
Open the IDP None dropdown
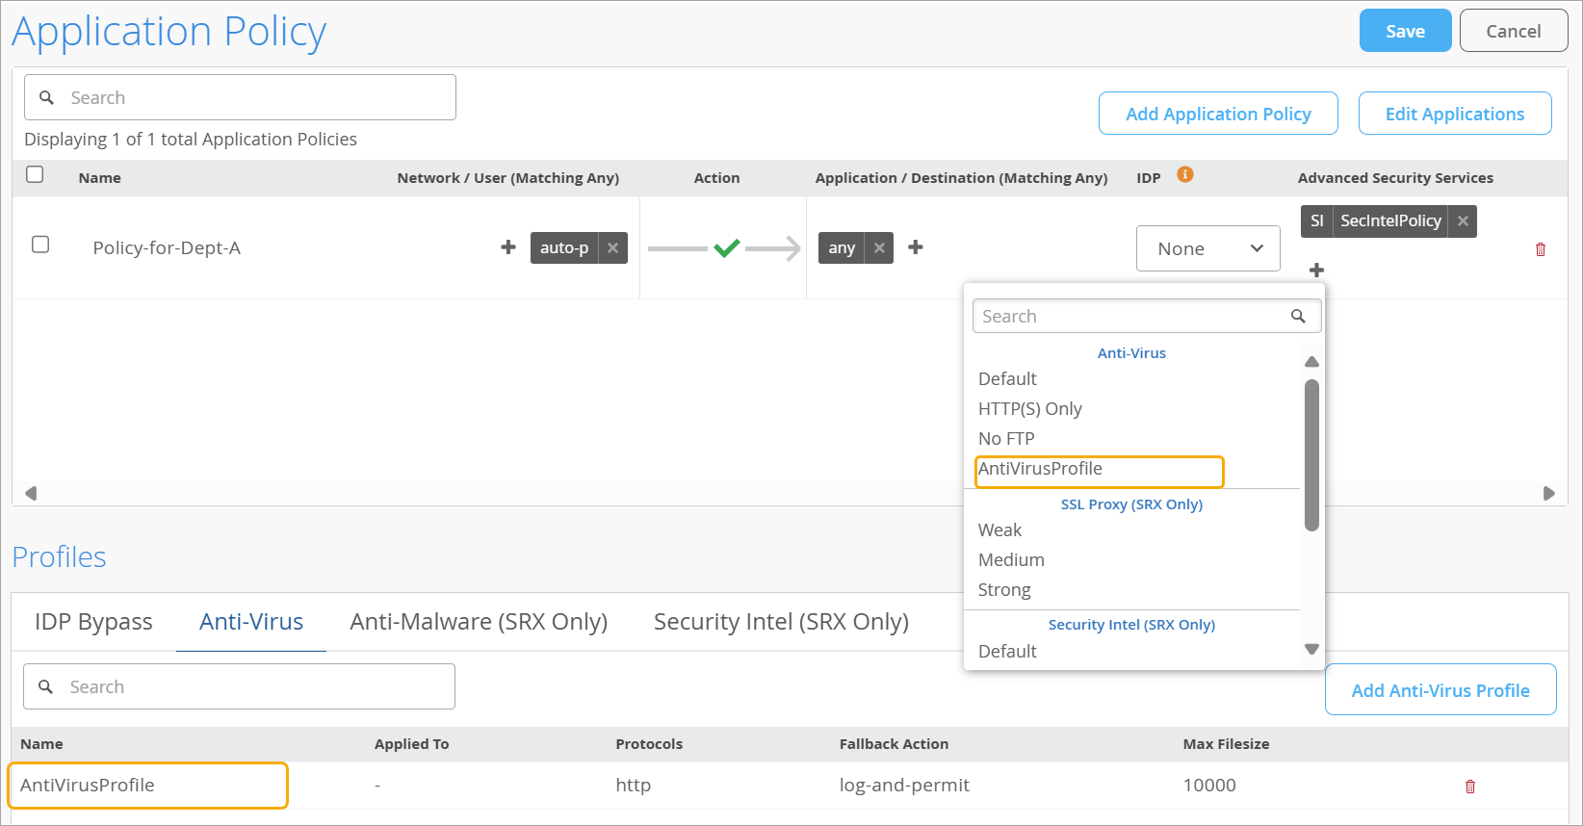1207,248
